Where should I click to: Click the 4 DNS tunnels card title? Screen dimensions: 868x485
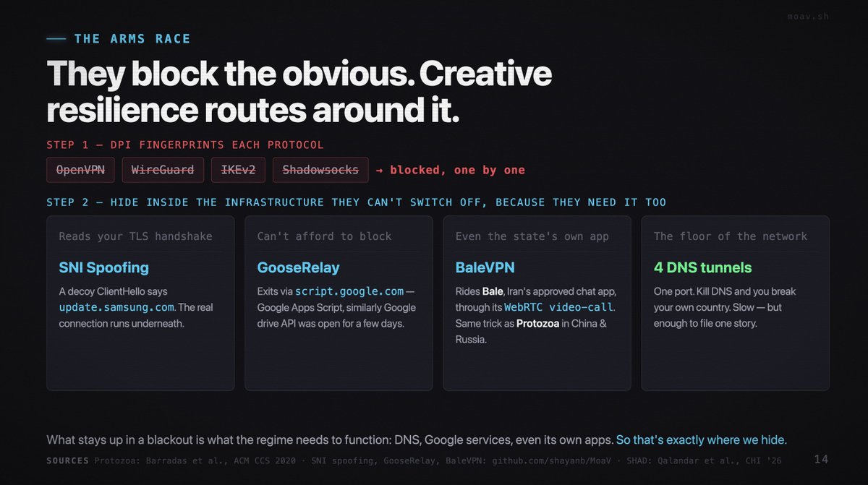click(702, 267)
